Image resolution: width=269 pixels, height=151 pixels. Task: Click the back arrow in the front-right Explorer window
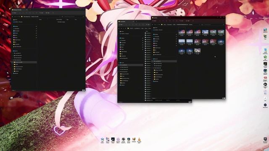[152, 25]
